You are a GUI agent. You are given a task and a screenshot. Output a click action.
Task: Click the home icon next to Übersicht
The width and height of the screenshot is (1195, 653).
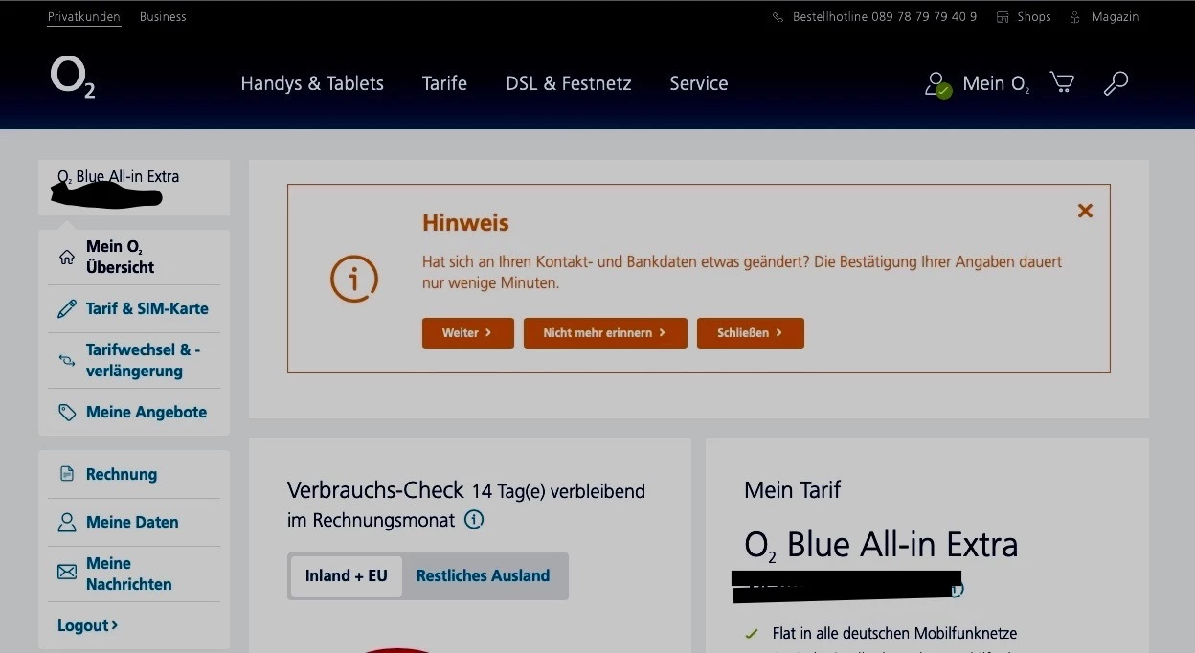67,257
